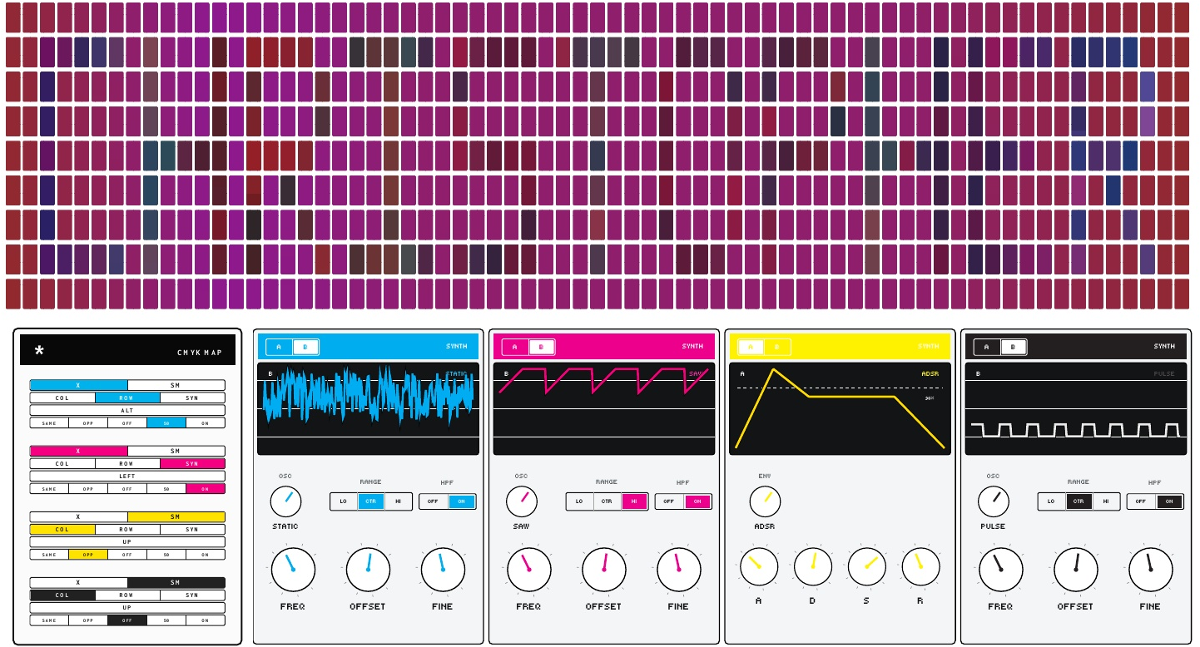Image resolution: width=1200 pixels, height=647 pixels.
Task: Turn HPF off in the magenta synth
Action: [670, 501]
